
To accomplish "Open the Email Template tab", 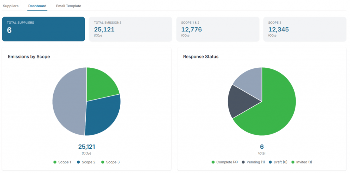I will click(x=68, y=6).
